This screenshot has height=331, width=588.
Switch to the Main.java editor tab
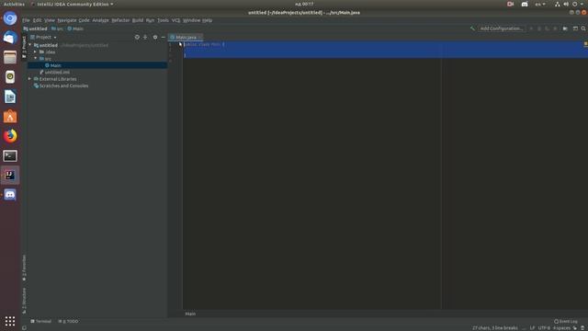[x=186, y=37]
